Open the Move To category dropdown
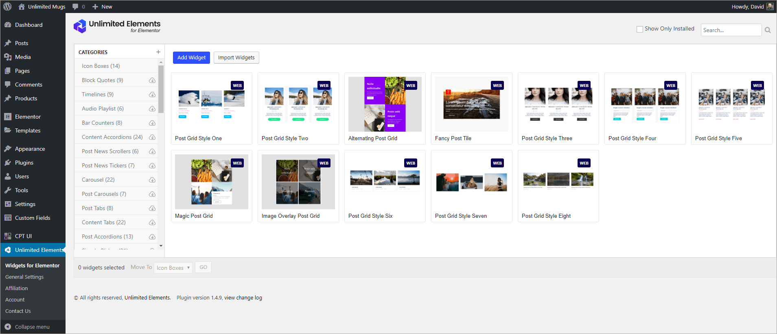 (x=173, y=267)
